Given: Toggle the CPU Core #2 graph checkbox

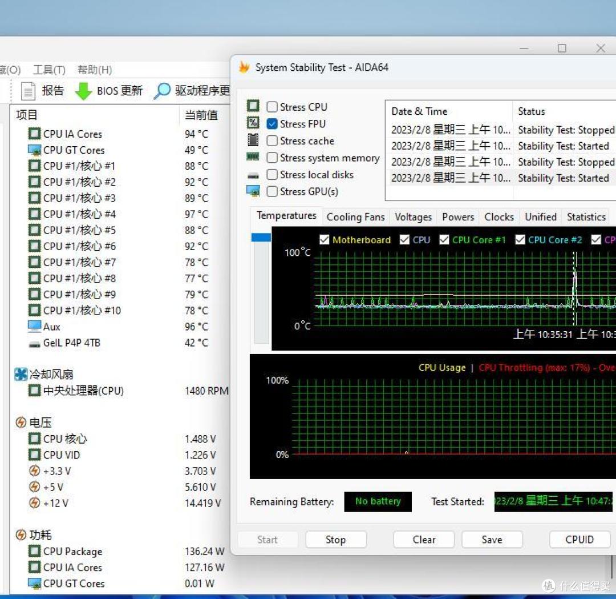Looking at the screenshot, I should (520, 239).
